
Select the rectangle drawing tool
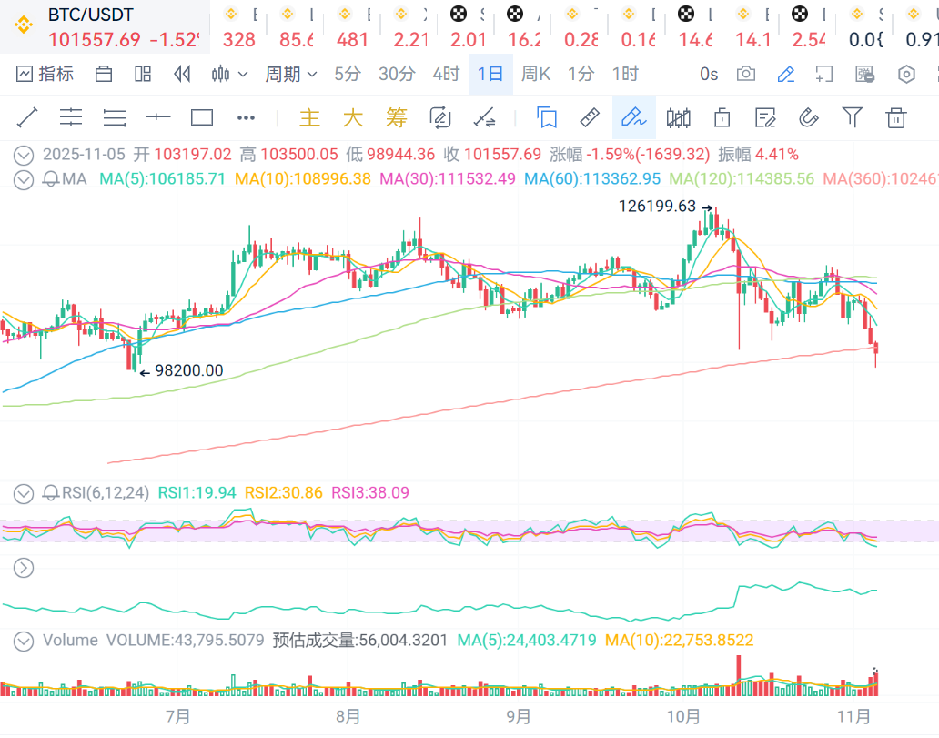click(x=201, y=117)
